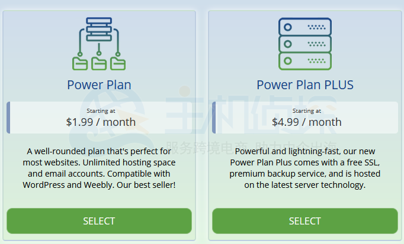Click the bottom green server unit in PLUS icon
Image resolution: width=404 pixels, height=244 pixels.
pos(304,61)
